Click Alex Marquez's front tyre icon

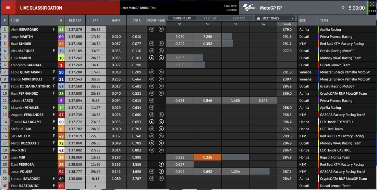(152, 51)
